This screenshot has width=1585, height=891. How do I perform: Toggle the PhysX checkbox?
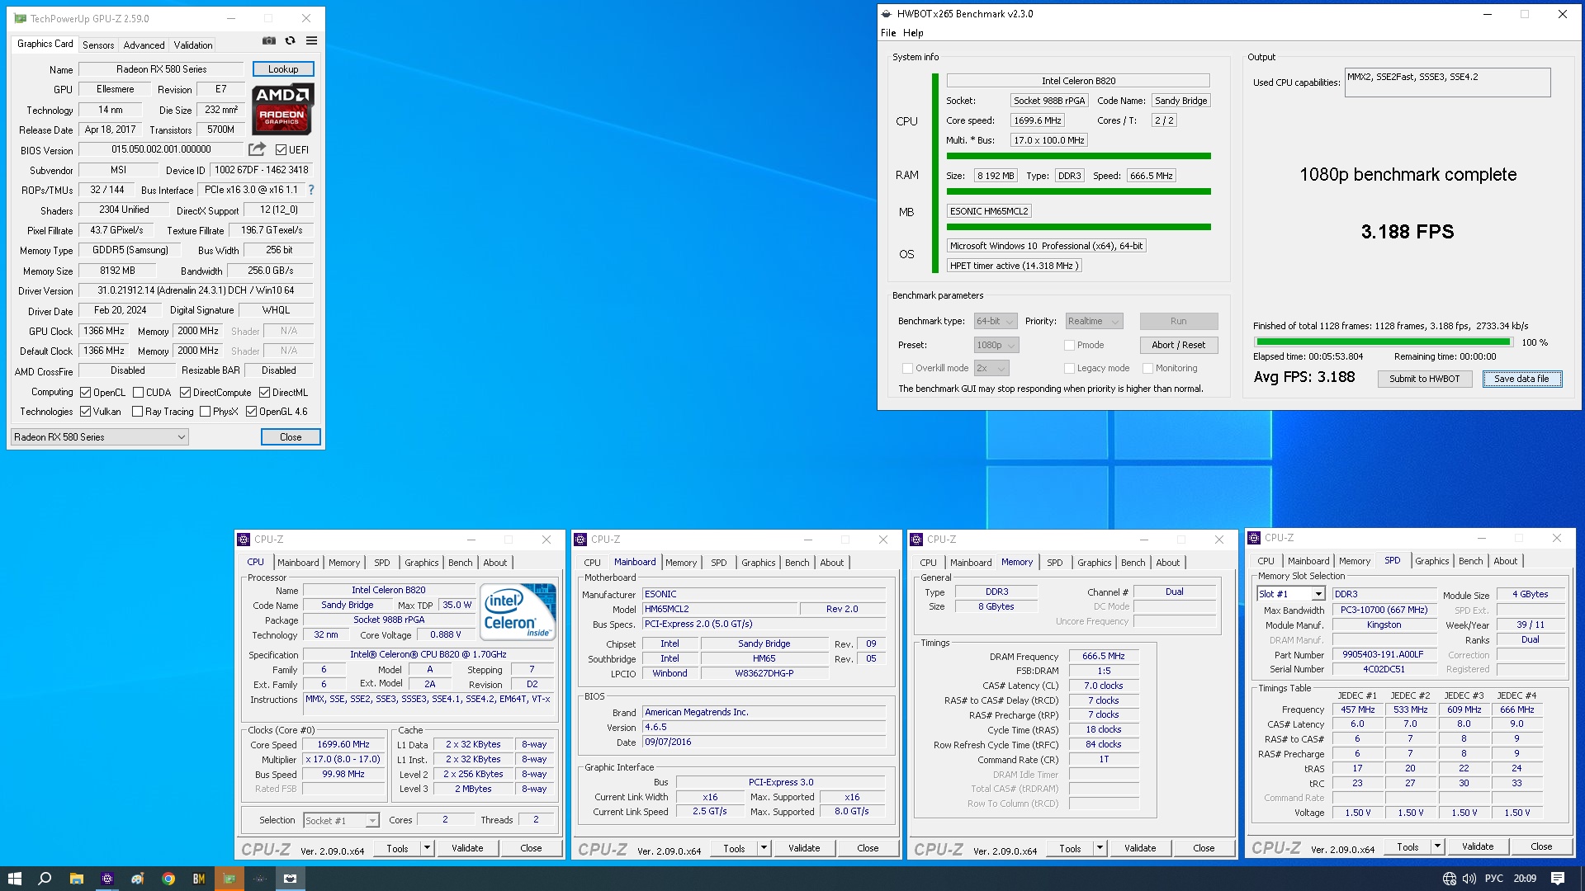pyautogui.click(x=205, y=412)
